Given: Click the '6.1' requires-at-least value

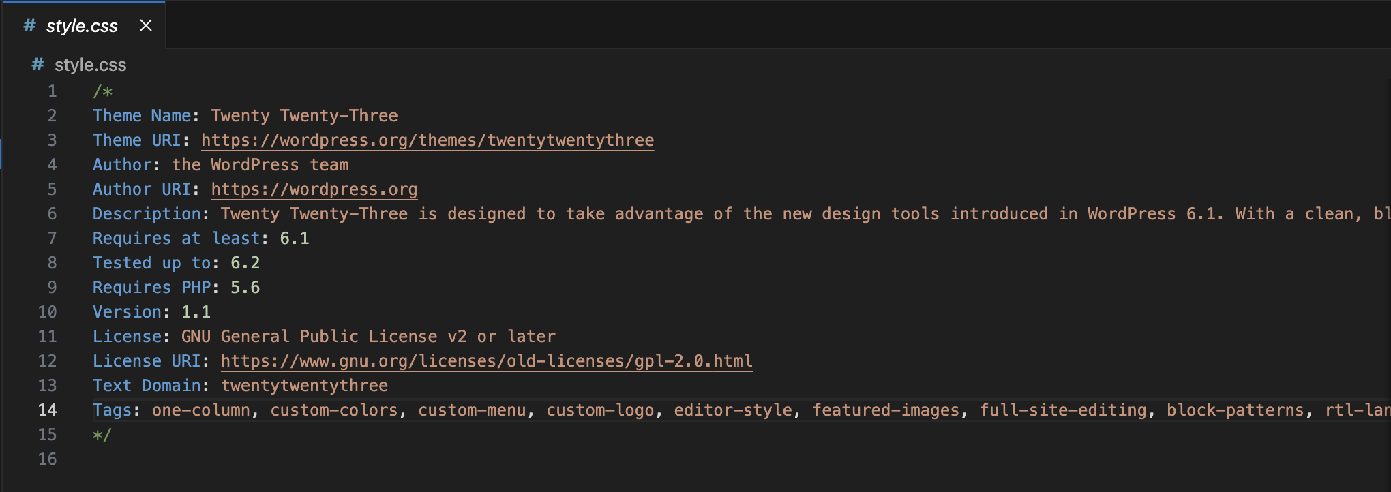Looking at the screenshot, I should (295, 239).
